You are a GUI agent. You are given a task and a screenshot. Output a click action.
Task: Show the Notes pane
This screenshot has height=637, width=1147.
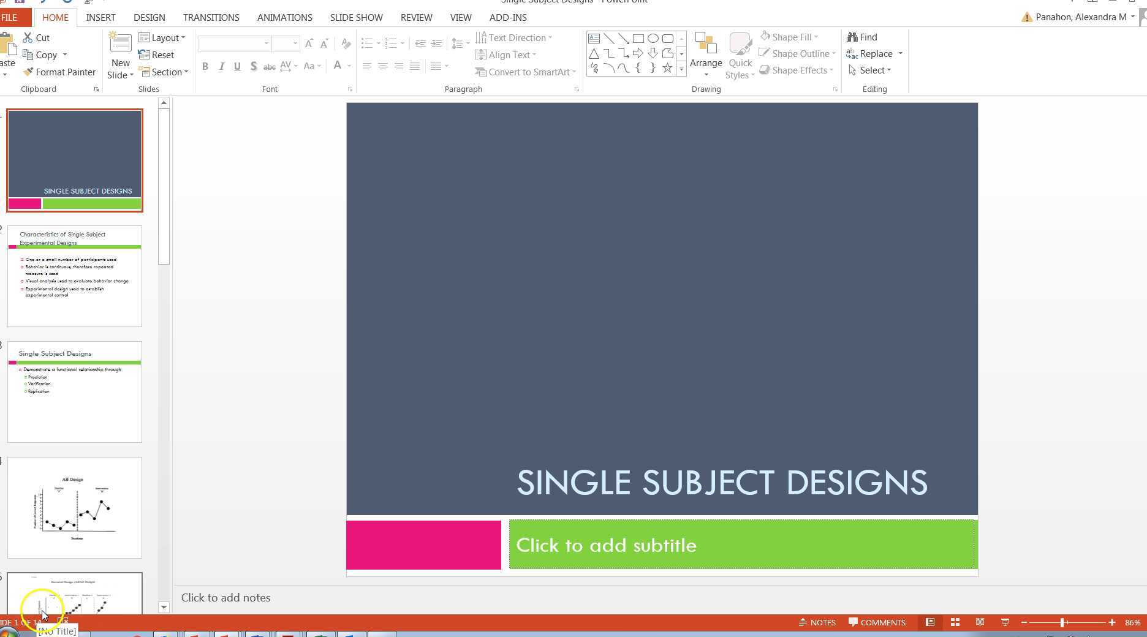[817, 622]
